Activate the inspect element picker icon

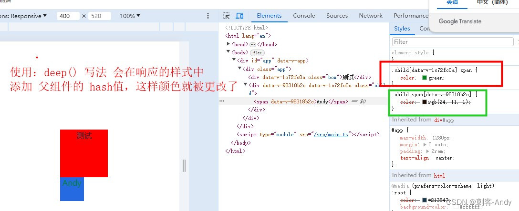[x=226, y=16]
